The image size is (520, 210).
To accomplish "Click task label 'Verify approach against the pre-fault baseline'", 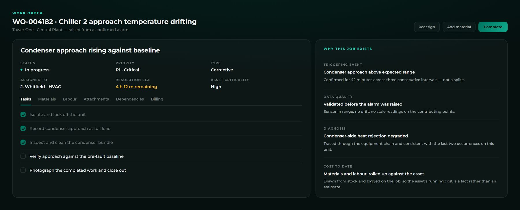I will coord(77,156).
